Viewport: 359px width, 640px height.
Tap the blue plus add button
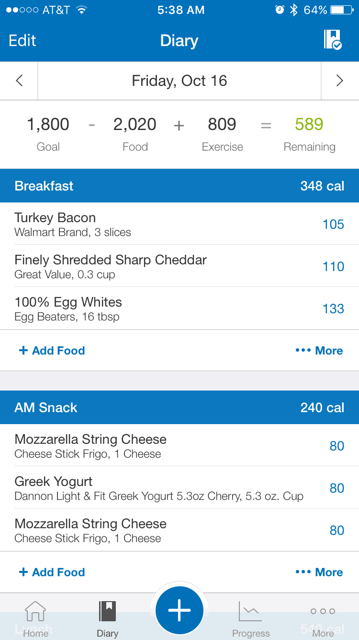(x=179, y=611)
